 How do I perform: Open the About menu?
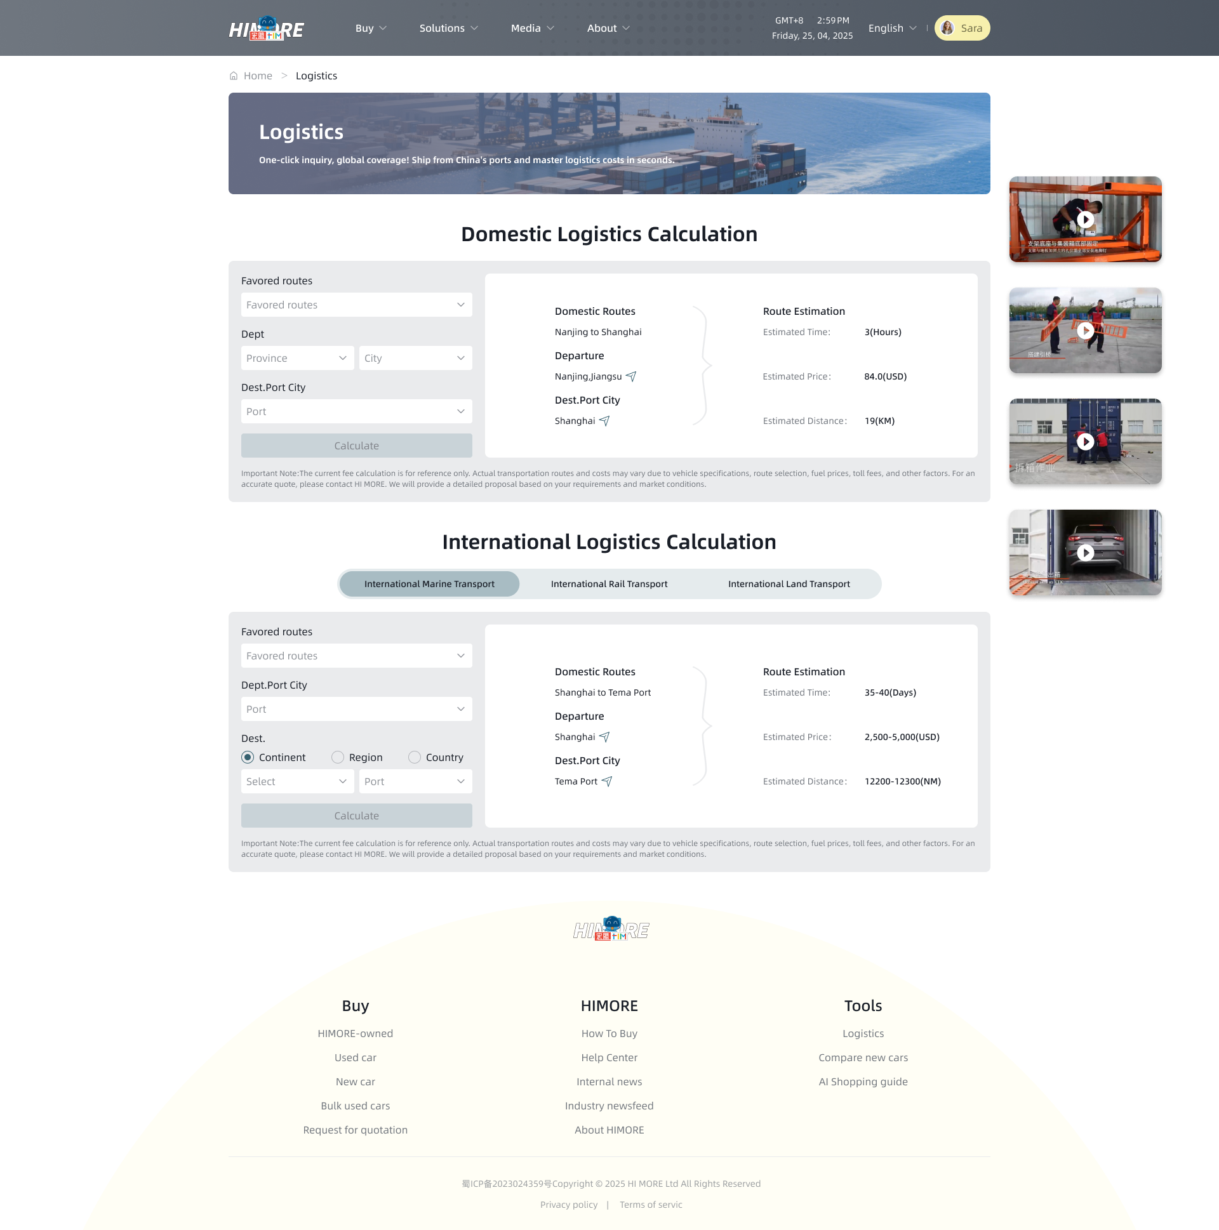coord(608,28)
